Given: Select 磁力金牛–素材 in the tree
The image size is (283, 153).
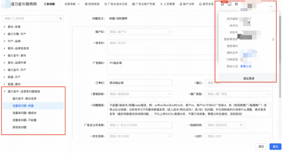Looking at the screenshot, I should (17, 56).
